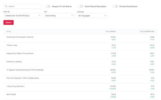Click follower growth +567

tap(113, 80)
